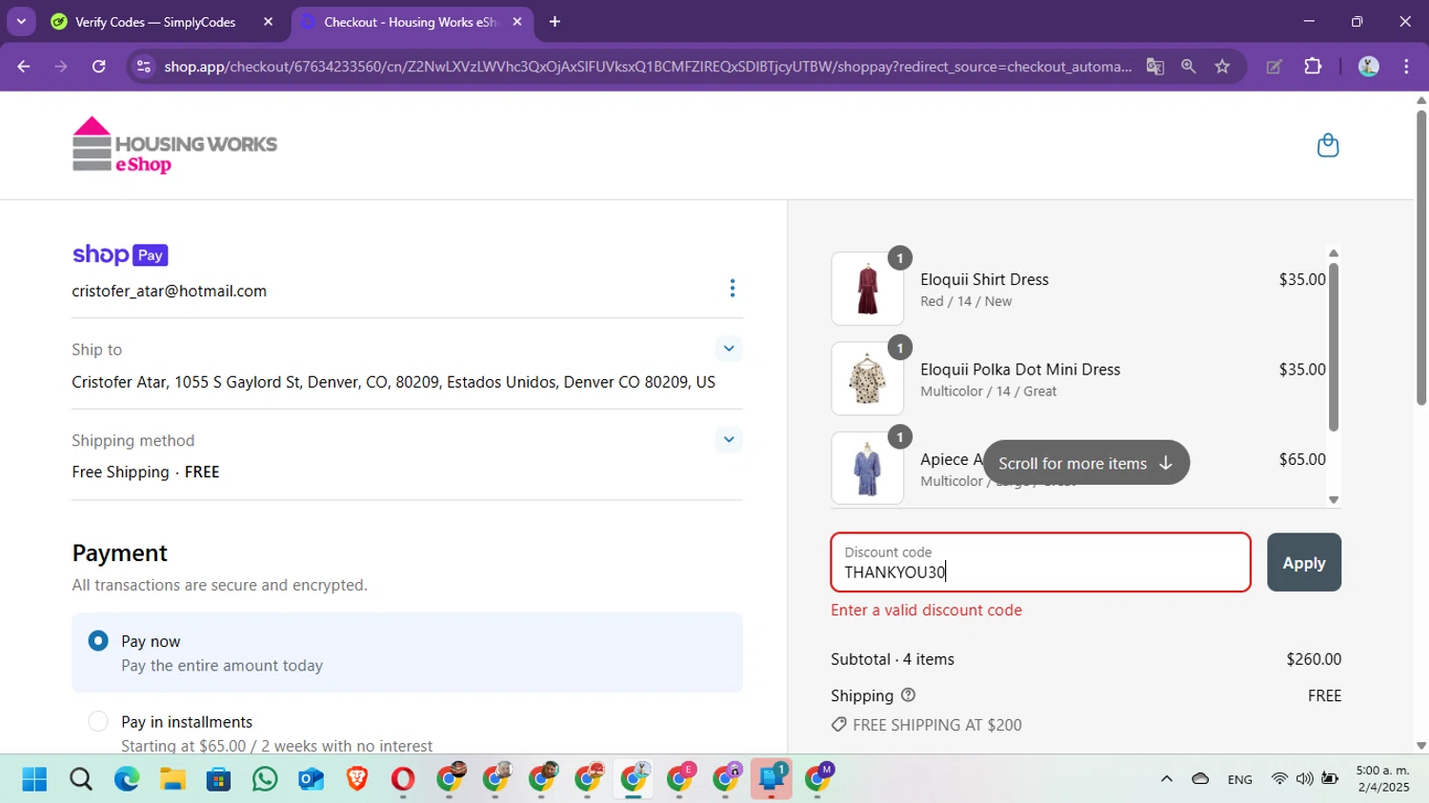
Task: Open Brave browser from the taskbar
Action: click(357, 779)
